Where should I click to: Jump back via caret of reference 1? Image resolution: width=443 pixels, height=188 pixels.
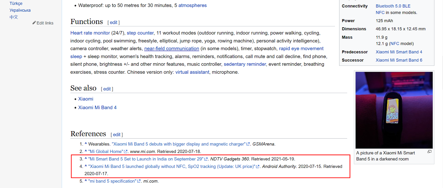pos(86,144)
